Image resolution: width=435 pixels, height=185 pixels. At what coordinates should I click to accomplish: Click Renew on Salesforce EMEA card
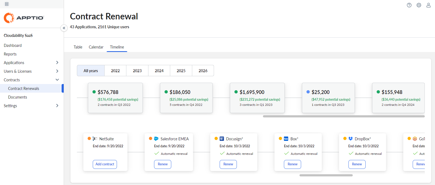(163, 164)
